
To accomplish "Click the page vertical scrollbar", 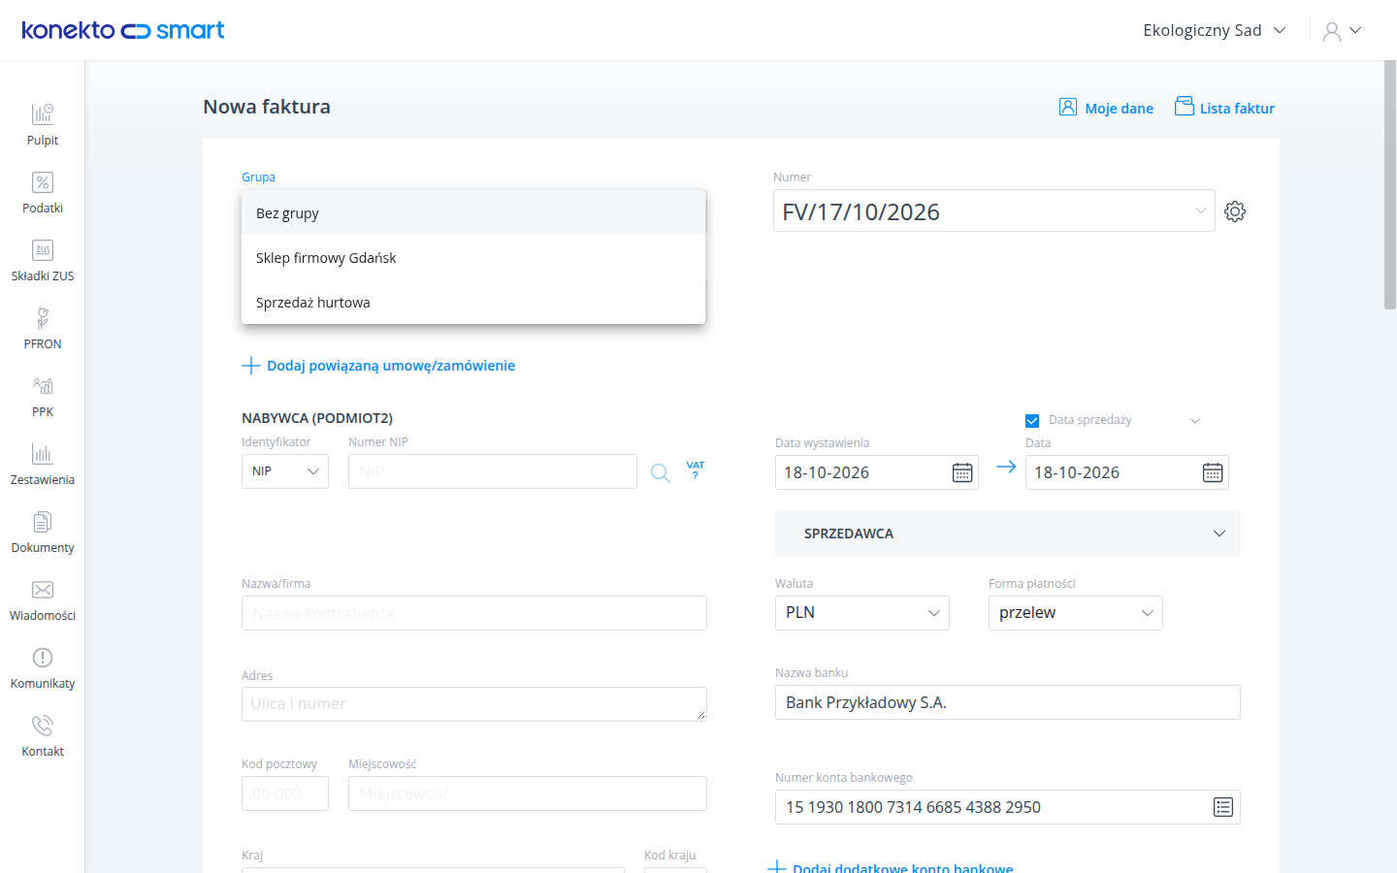I will 1390,184.
